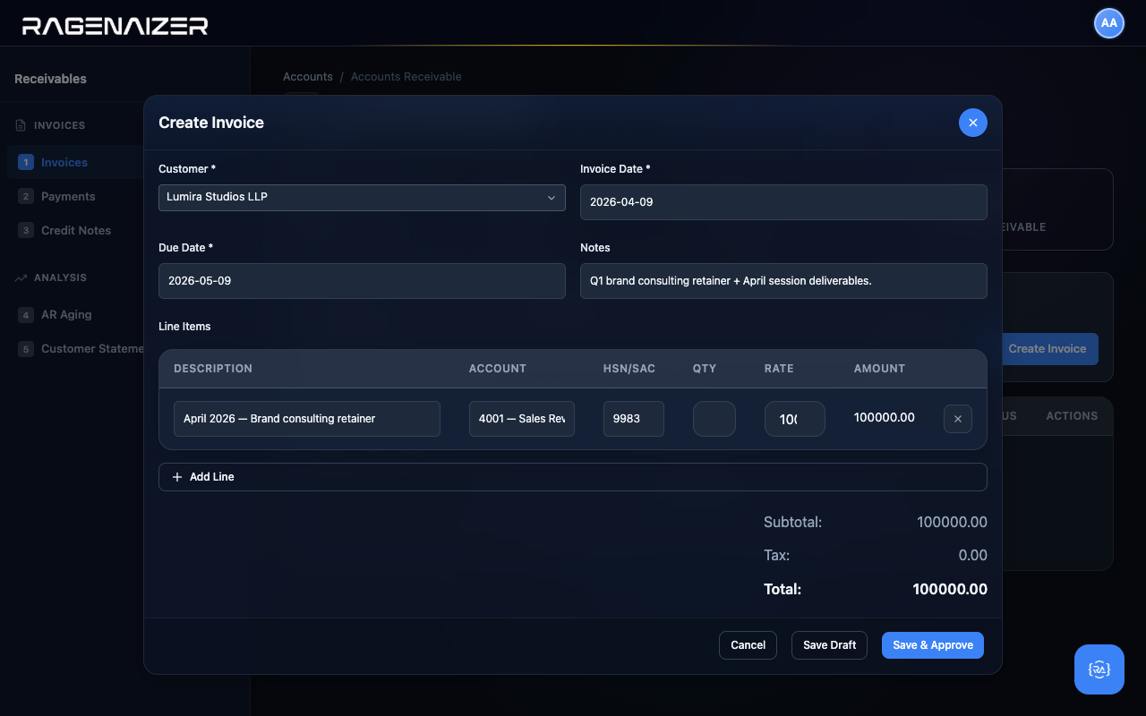
Task: Open the Account dropdown 4001 — Sales Rev
Action: (x=522, y=419)
